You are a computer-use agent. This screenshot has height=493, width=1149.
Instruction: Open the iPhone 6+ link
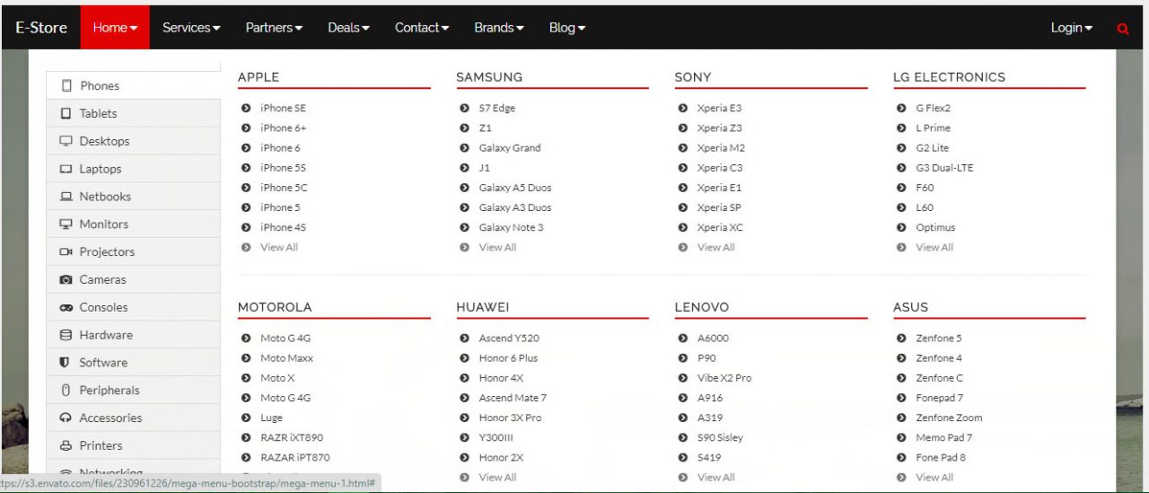point(284,128)
